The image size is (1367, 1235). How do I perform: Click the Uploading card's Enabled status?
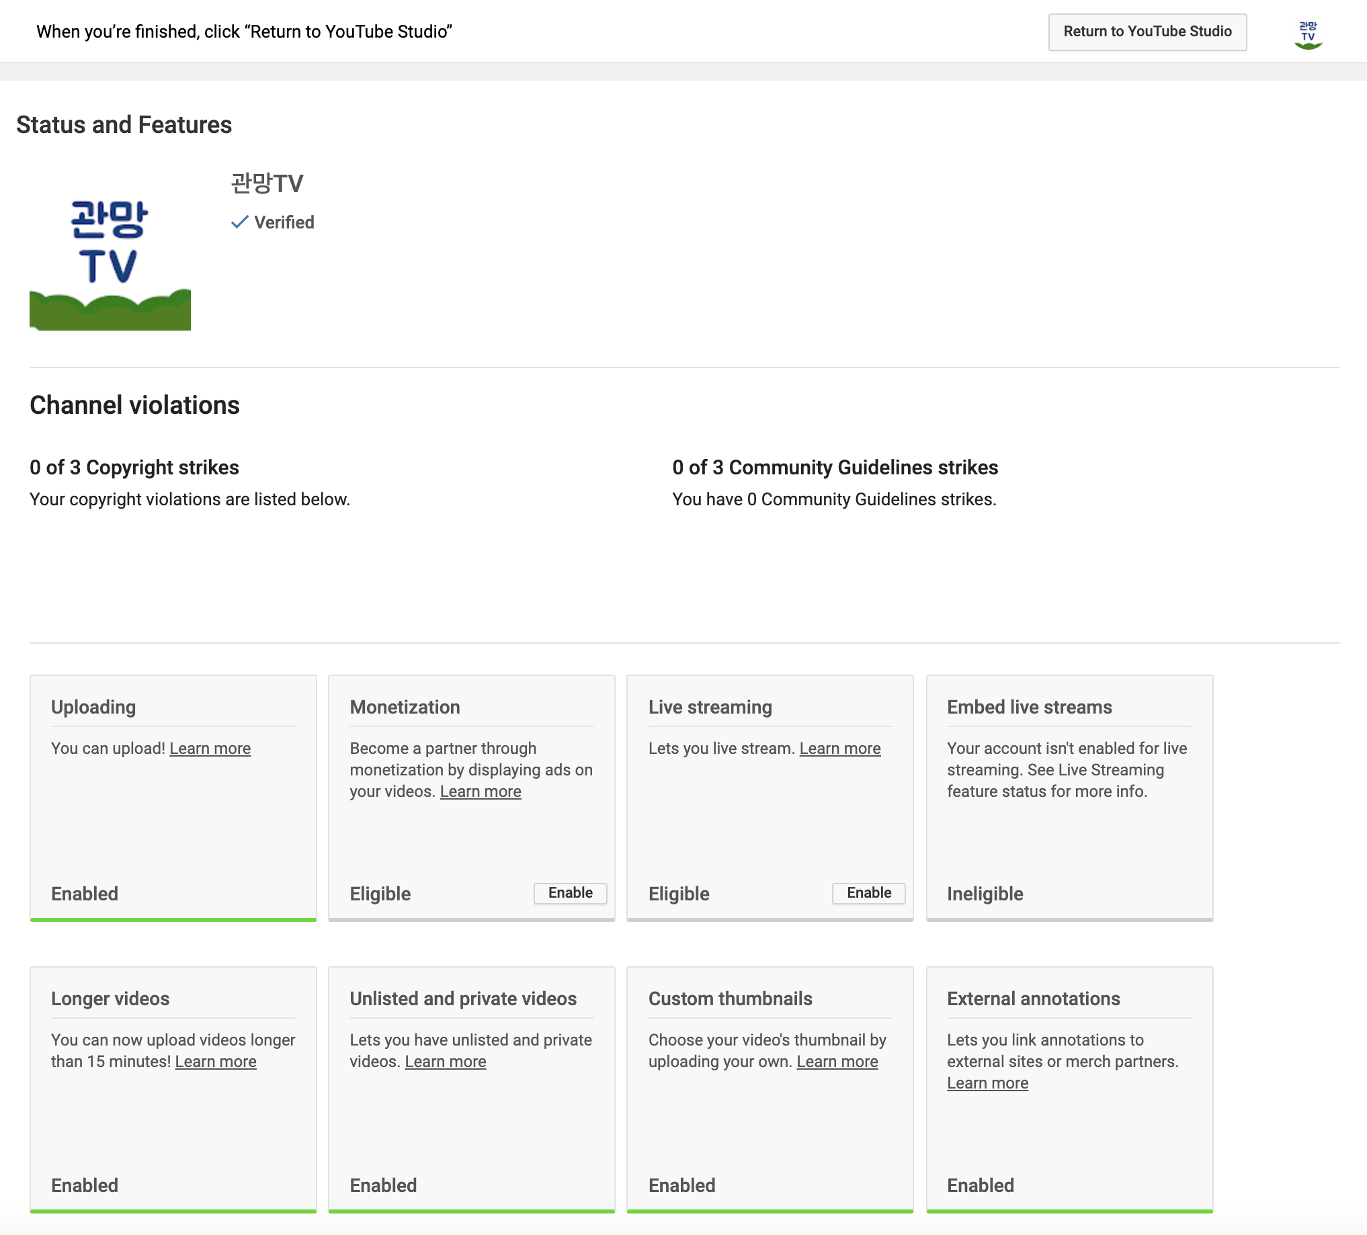coord(85,894)
